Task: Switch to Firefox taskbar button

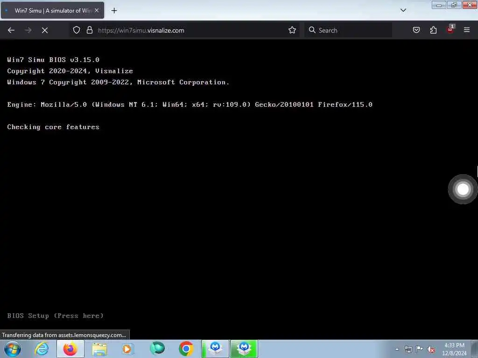Action: click(x=70, y=349)
